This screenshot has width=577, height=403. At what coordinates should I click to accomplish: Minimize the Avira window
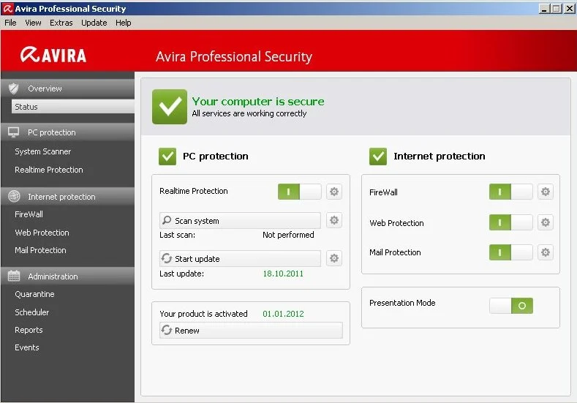point(544,8)
